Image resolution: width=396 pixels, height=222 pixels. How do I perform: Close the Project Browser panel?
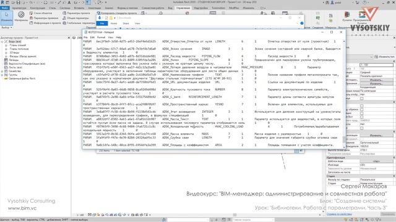click(69, 38)
